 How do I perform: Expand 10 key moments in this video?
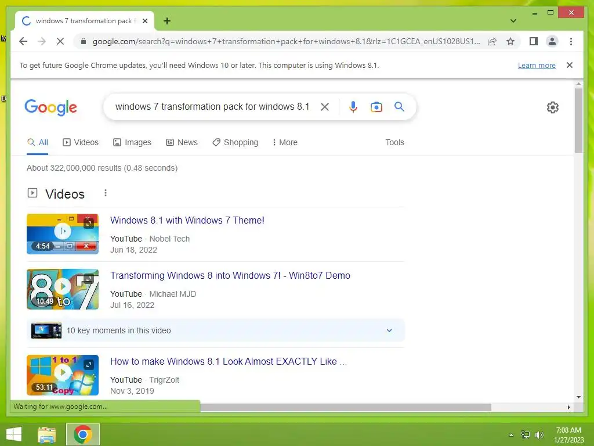(216, 330)
